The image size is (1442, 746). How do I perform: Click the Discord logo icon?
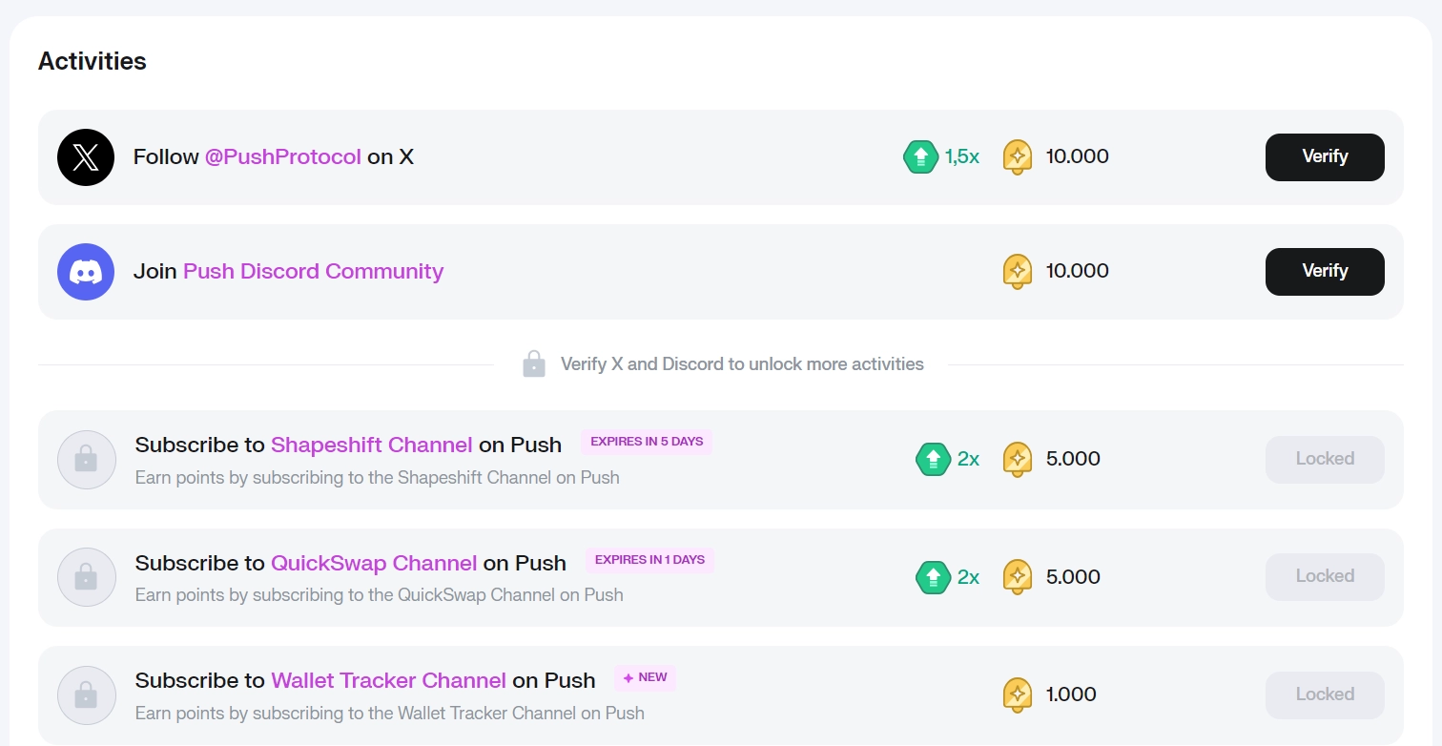(86, 272)
